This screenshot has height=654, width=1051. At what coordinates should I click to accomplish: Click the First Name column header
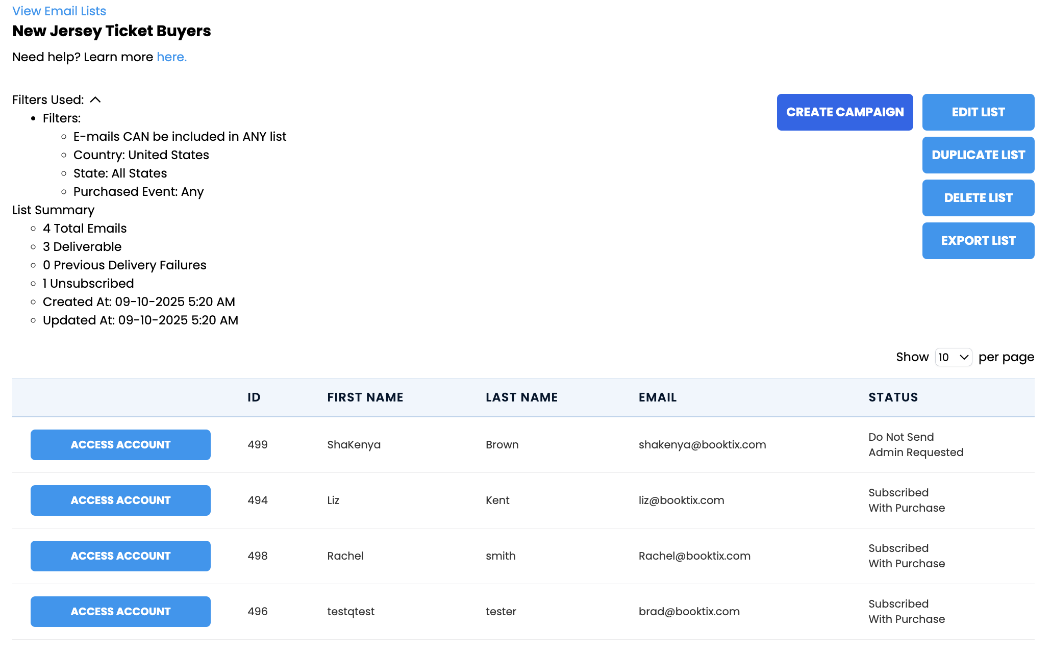pyautogui.click(x=365, y=397)
